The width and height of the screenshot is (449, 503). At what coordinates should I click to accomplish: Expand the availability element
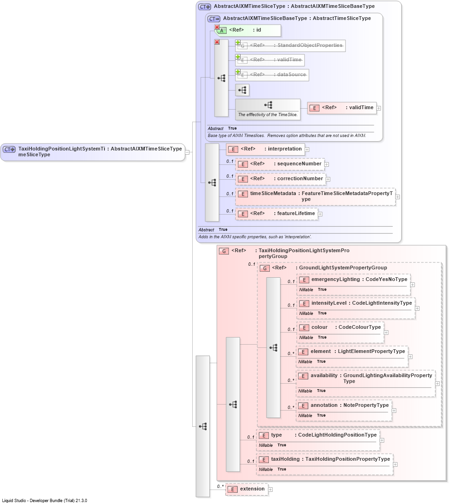pos(437,384)
